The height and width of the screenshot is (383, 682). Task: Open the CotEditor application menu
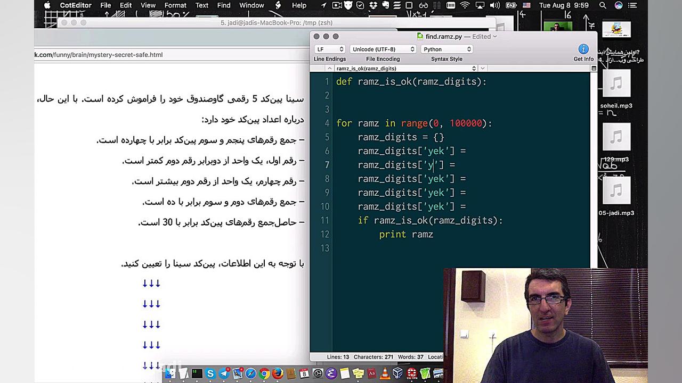point(76,5)
